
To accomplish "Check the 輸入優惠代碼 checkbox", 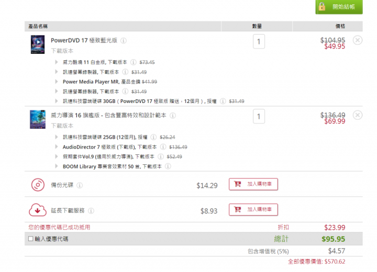I will (30, 239).
